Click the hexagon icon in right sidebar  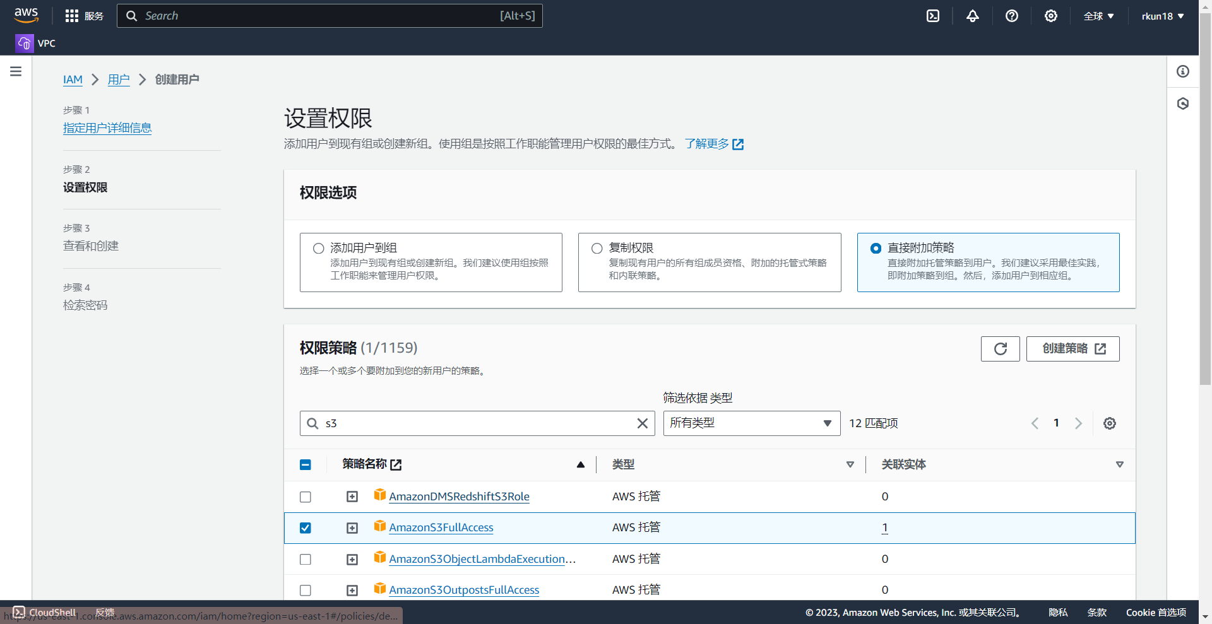tap(1183, 103)
